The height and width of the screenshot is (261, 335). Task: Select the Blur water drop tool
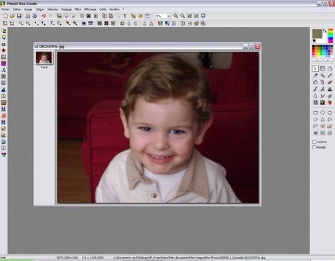316,96
